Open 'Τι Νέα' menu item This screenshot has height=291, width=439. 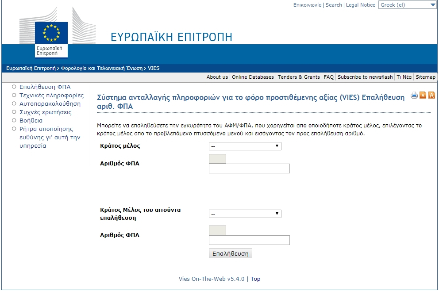pyautogui.click(x=404, y=77)
